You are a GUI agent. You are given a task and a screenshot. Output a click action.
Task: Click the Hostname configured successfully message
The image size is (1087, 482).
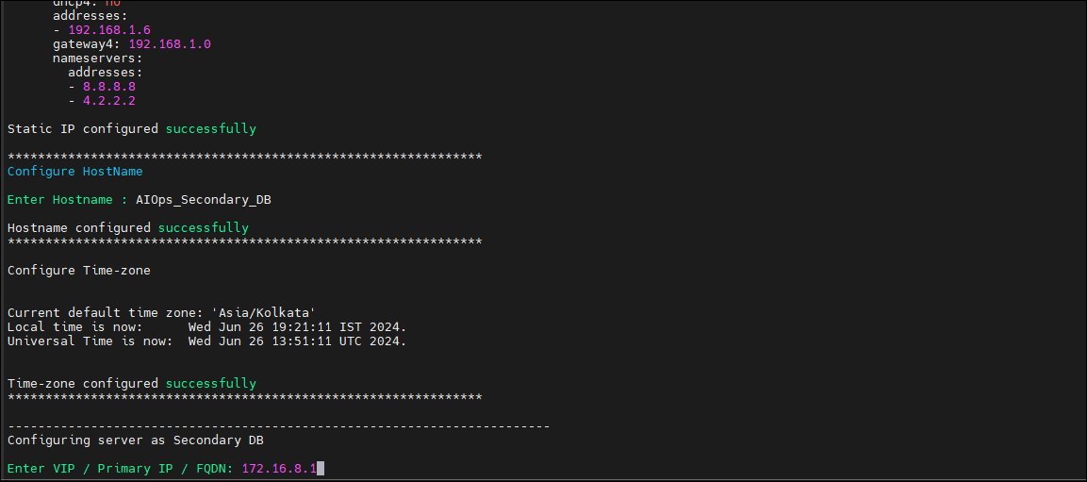(x=128, y=228)
